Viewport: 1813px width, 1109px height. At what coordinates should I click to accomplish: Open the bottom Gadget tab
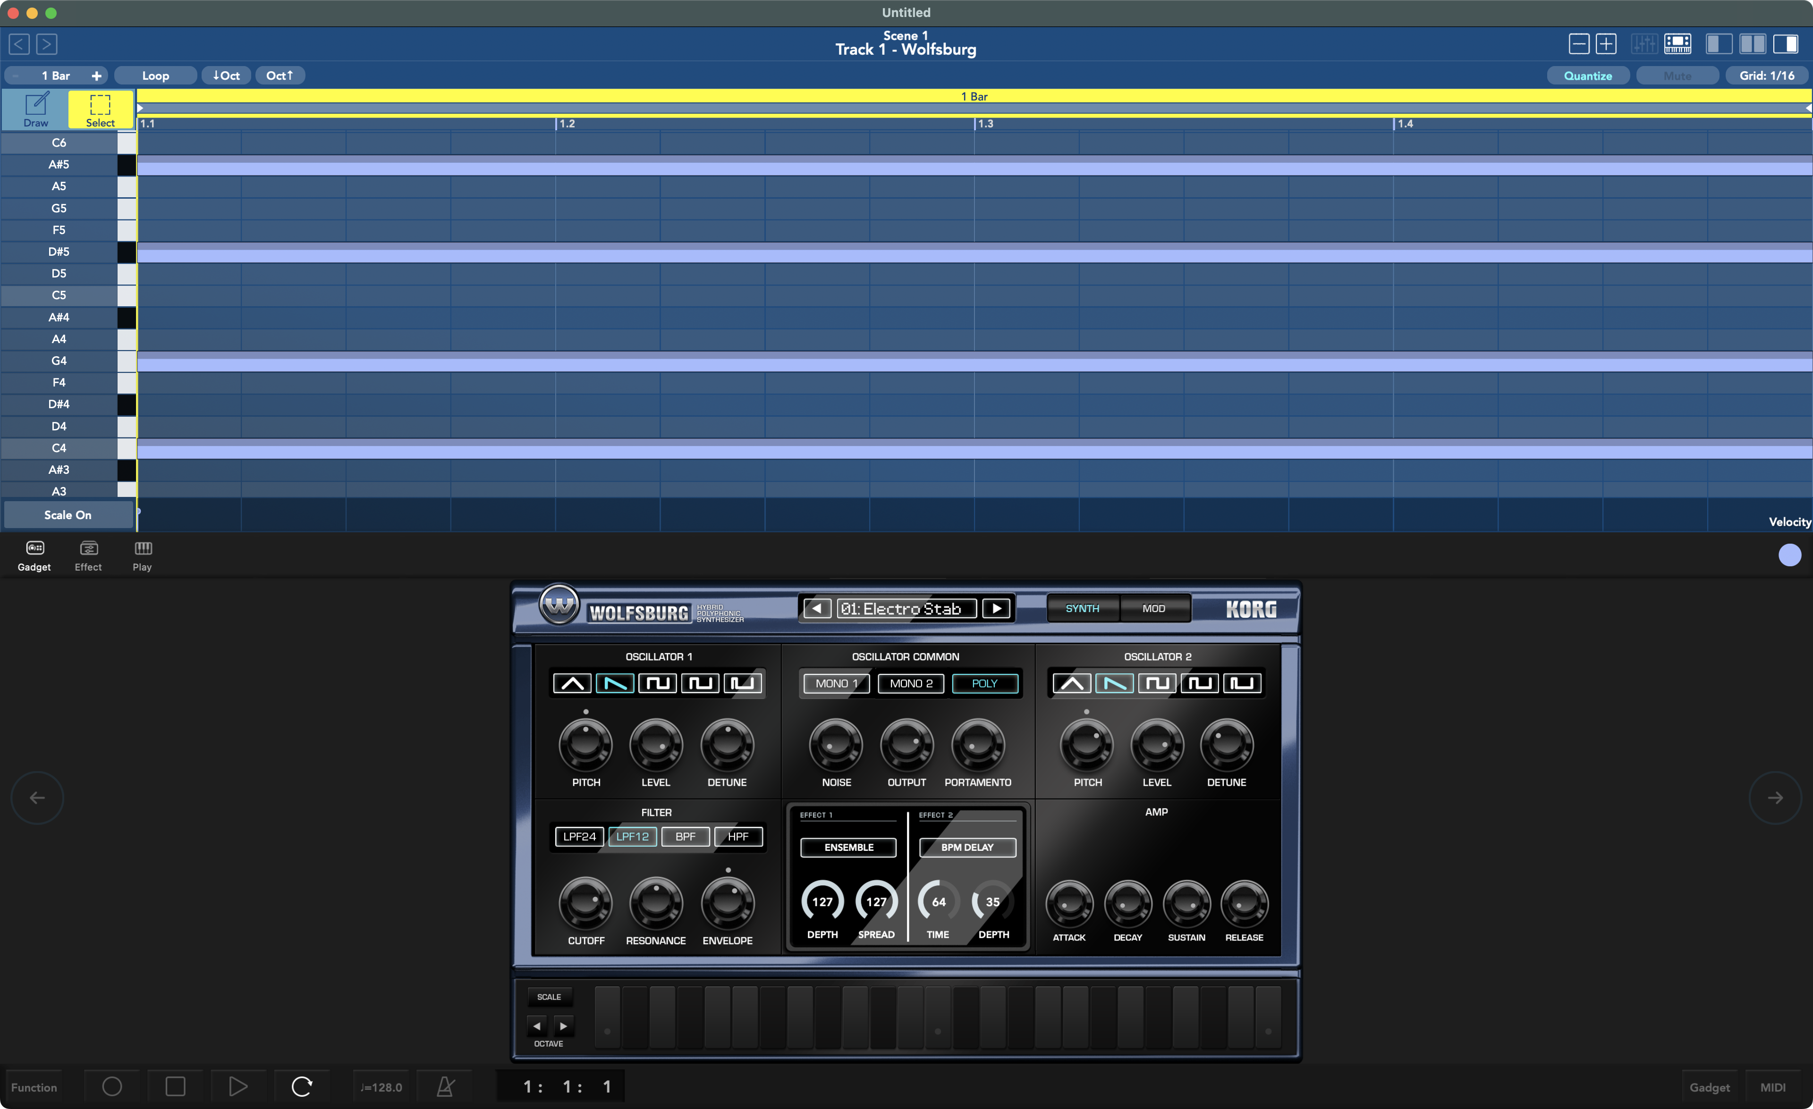pos(1709,1087)
